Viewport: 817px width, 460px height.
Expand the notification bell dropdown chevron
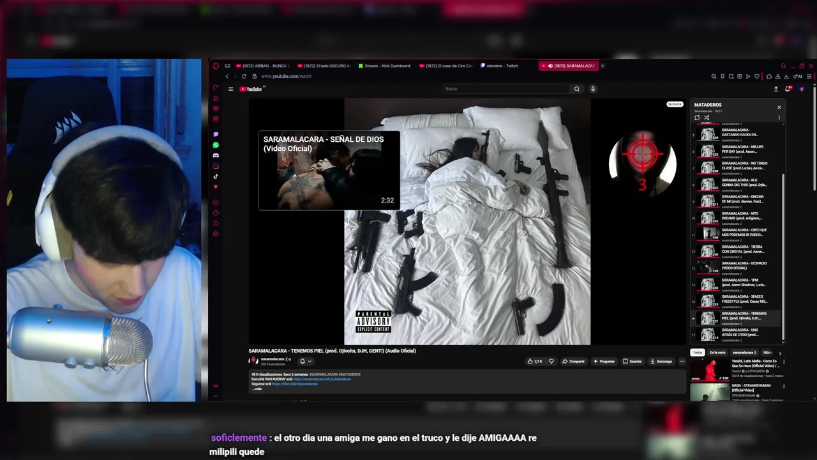pyautogui.click(x=310, y=361)
